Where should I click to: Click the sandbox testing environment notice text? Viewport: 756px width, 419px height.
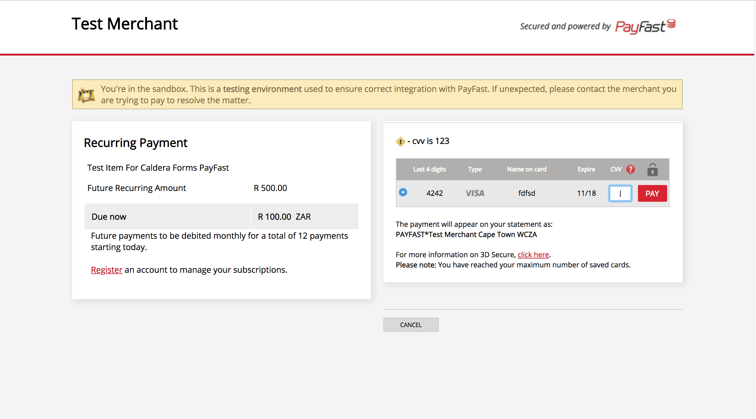388,95
